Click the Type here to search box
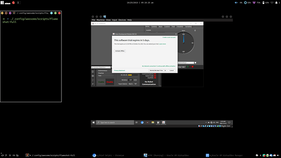This screenshot has width=281, height=158. (115, 123)
